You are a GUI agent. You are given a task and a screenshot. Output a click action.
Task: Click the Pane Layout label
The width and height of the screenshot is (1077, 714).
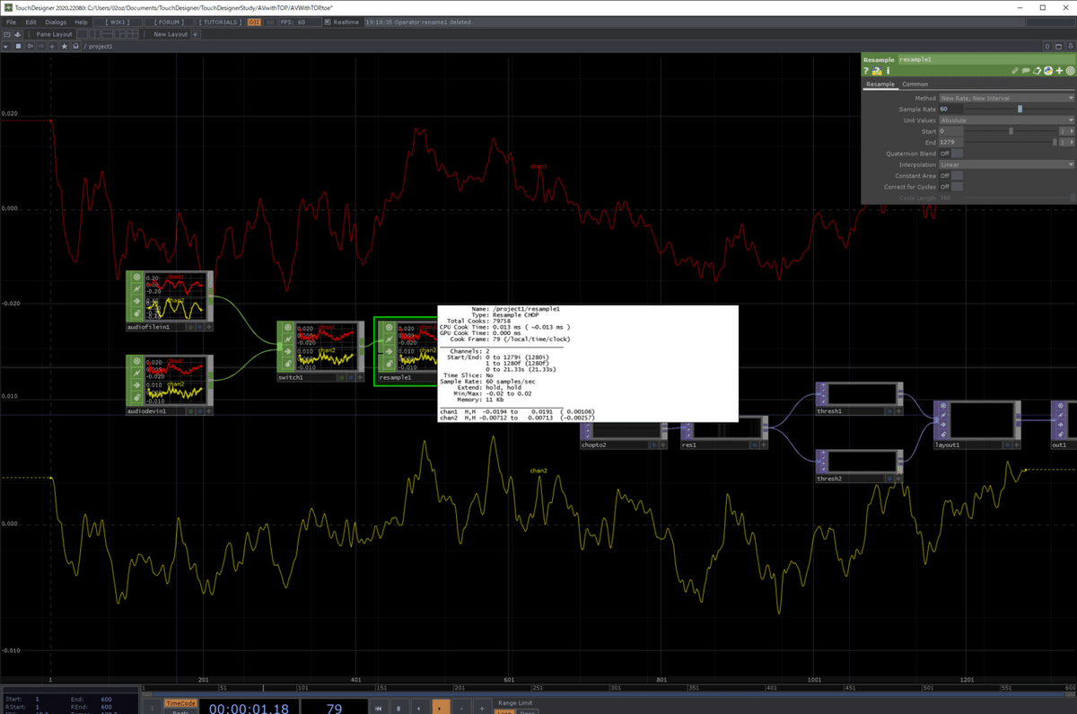(x=54, y=34)
